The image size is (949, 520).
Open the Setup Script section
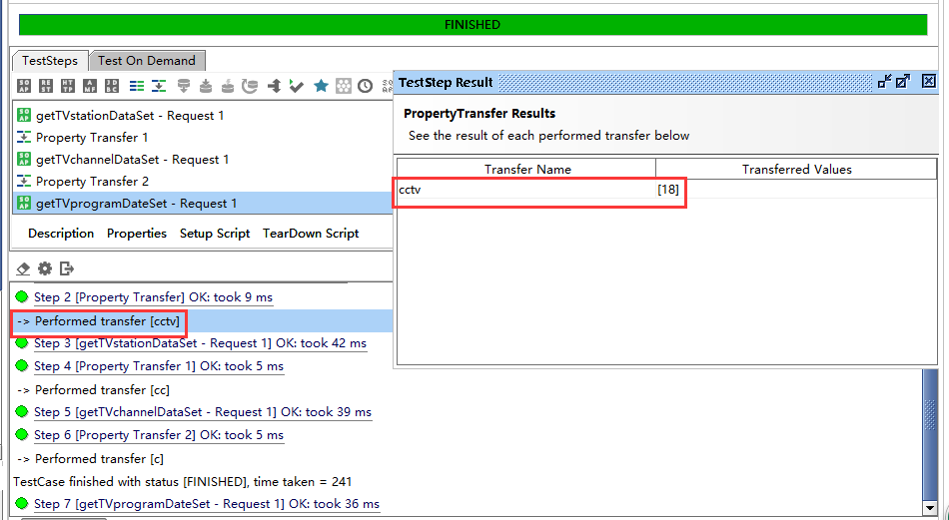coord(215,234)
